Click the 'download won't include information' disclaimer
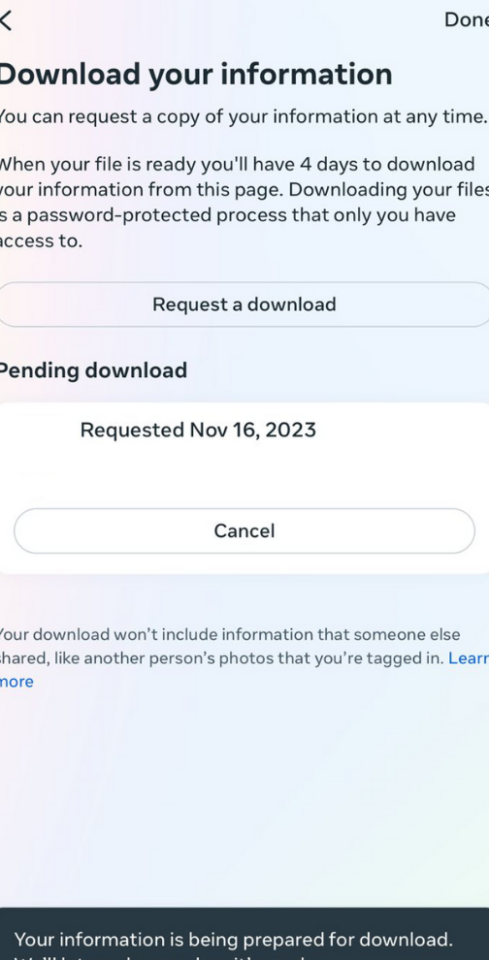 230,635
